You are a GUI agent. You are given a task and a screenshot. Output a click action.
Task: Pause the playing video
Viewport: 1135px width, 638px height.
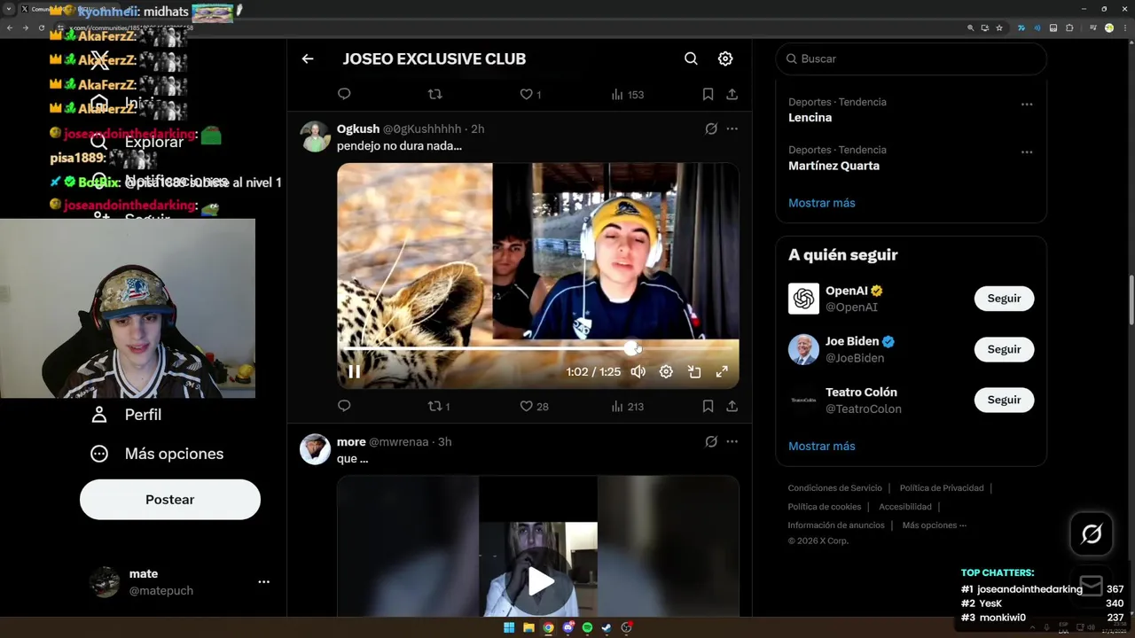[x=354, y=372]
